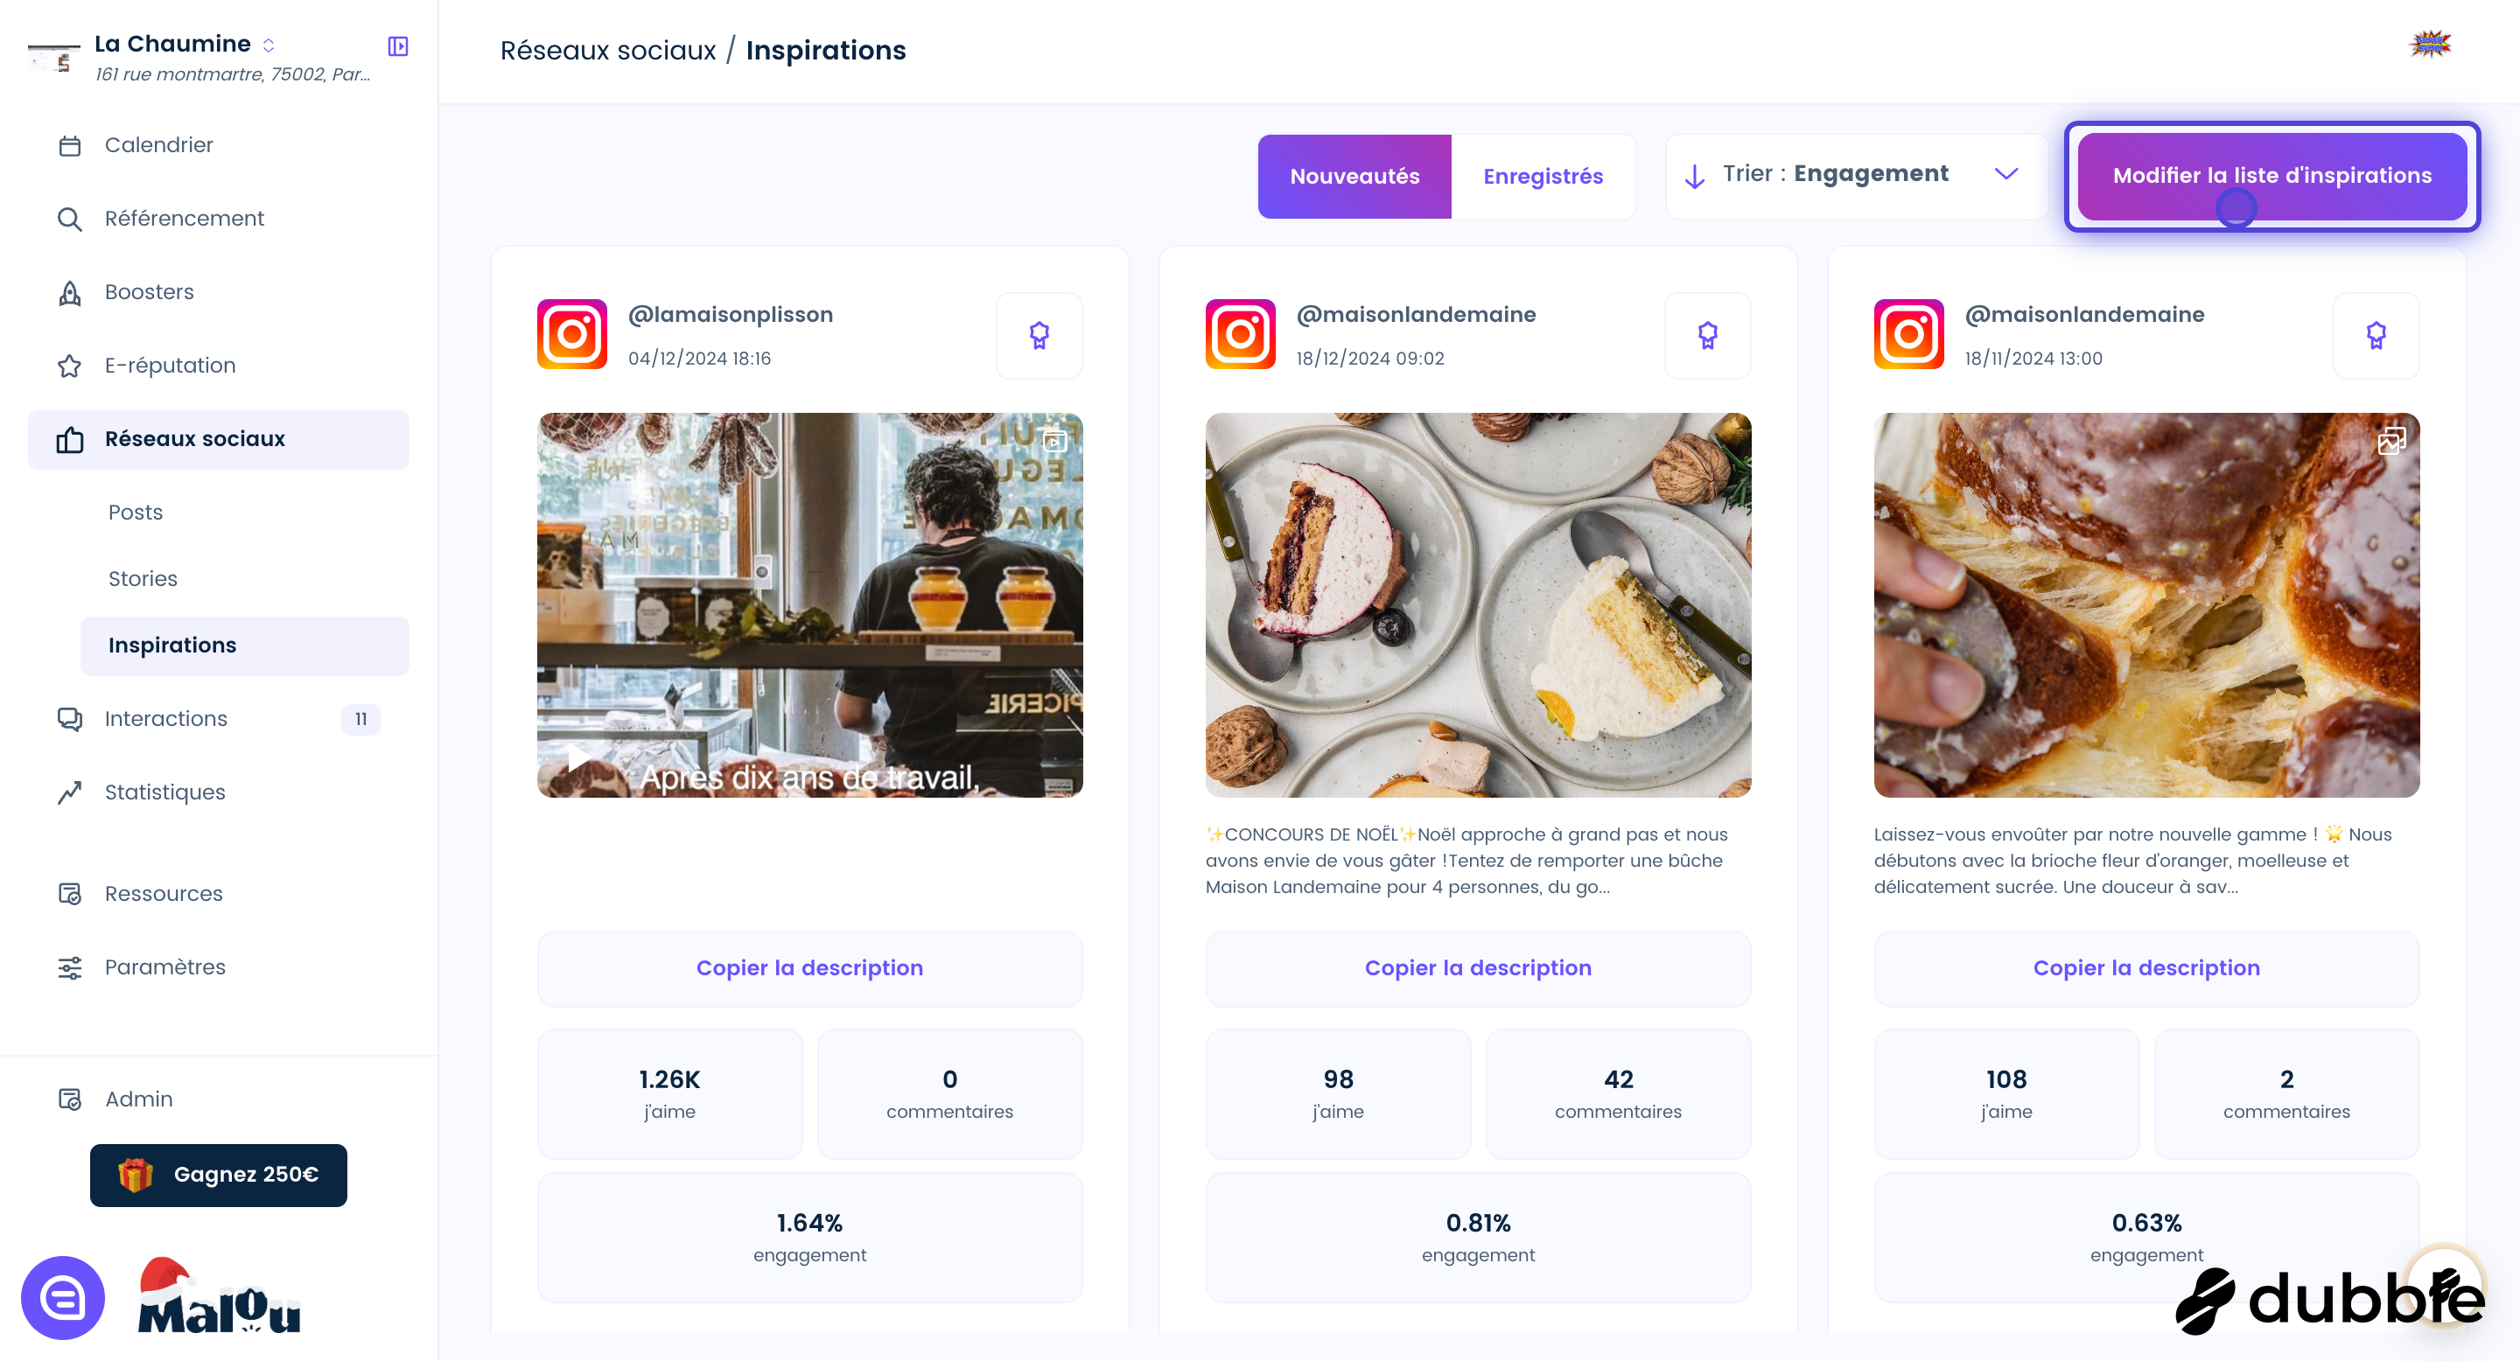Open Référencement via magnifier icon
2520x1361 pixels.
coord(69,219)
